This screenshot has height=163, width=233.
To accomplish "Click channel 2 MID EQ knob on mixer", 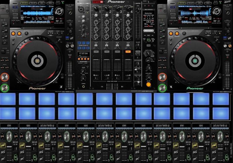I will pyautogui.click(x=107, y=29).
